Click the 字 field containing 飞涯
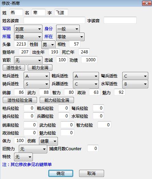Viewport: 152px width, 179px height. click(61, 12)
